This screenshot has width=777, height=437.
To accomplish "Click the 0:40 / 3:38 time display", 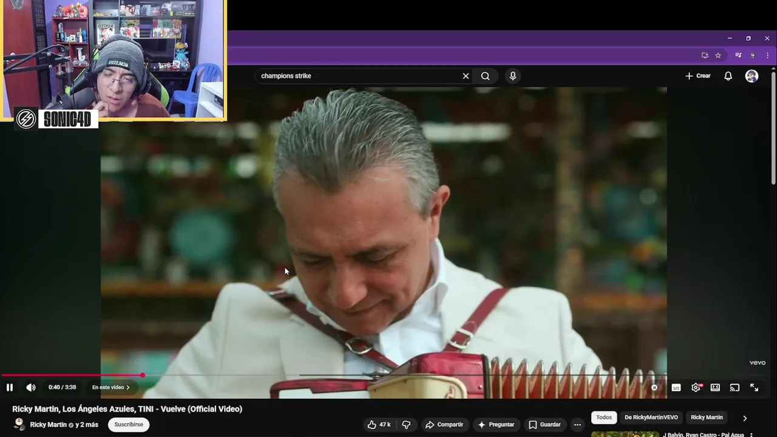I will 63,387.
